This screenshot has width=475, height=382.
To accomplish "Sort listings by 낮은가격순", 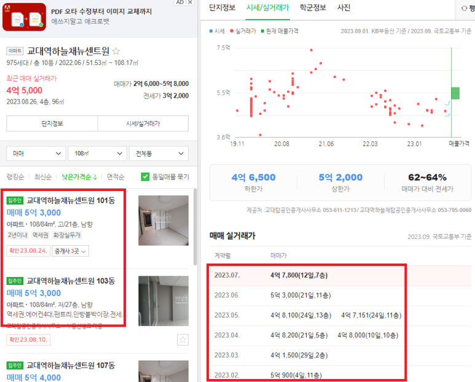I will 79,177.
